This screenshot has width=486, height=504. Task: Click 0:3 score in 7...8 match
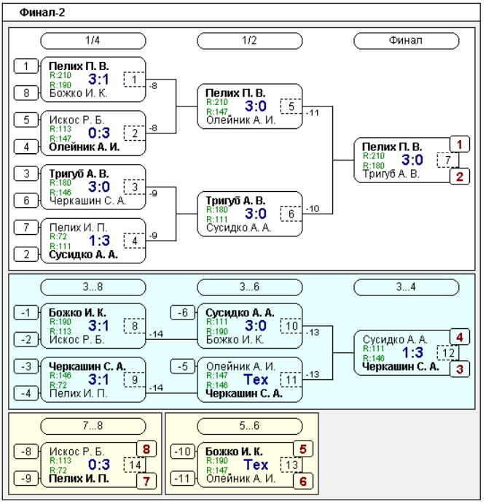tap(99, 465)
